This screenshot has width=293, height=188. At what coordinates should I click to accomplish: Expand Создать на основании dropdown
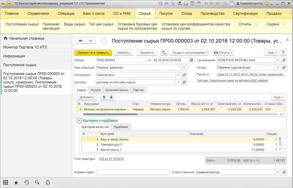coord(189,52)
